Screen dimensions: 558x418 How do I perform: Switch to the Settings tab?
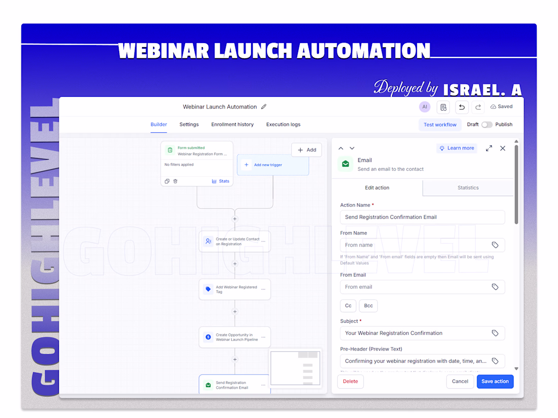(x=189, y=125)
